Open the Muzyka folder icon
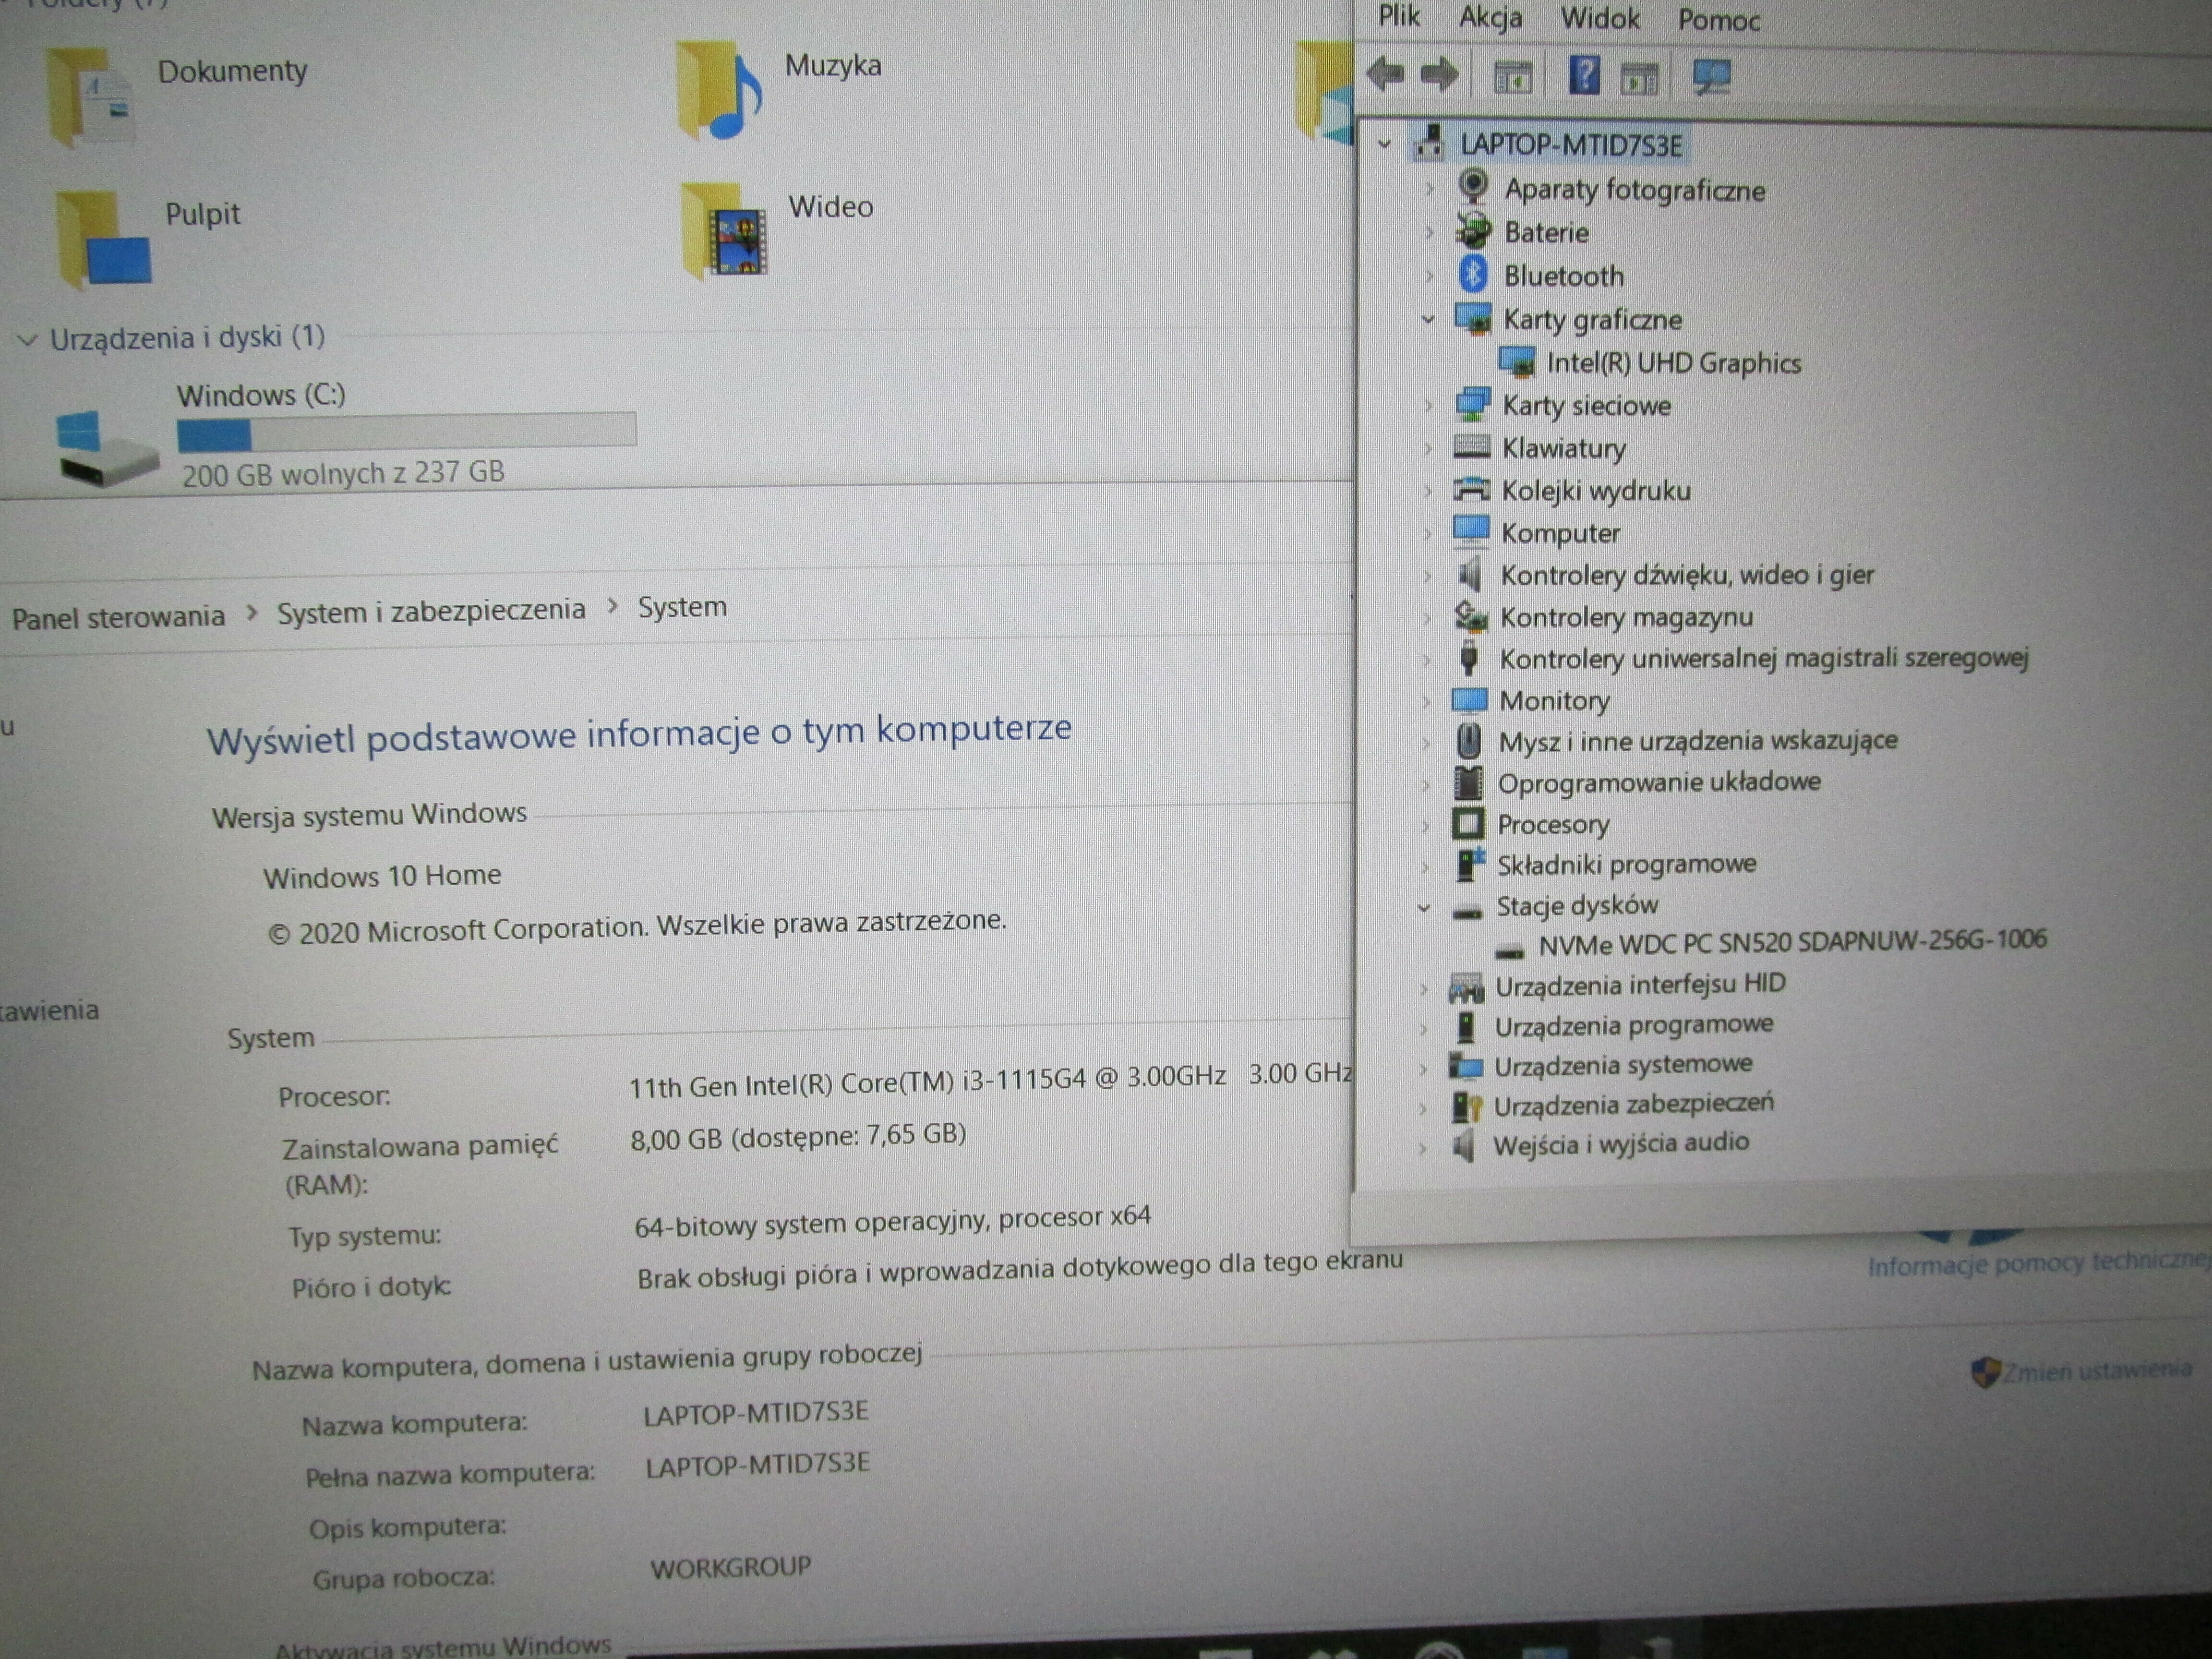 click(x=719, y=92)
